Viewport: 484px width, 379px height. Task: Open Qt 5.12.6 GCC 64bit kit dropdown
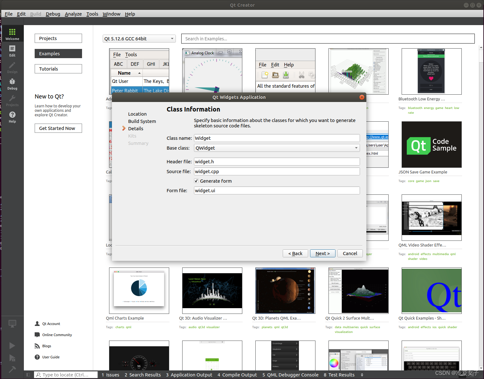(139, 39)
